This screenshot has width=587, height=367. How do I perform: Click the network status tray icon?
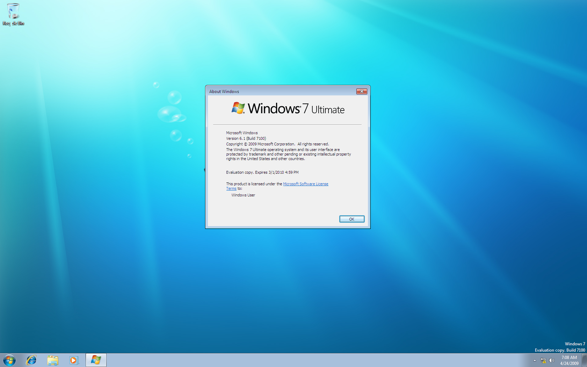(543, 360)
